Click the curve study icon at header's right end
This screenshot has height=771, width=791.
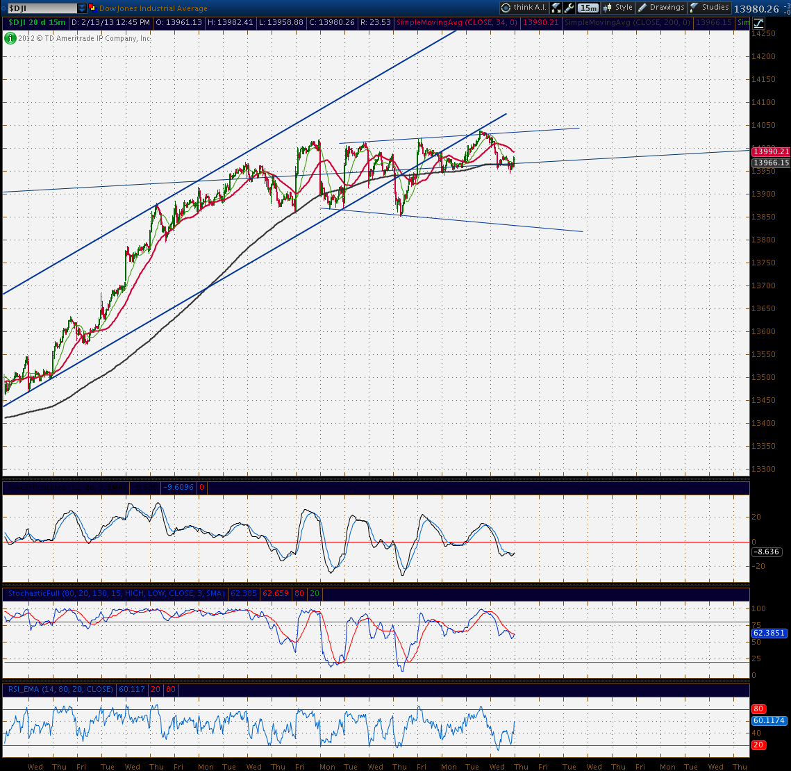tap(759, 23)
